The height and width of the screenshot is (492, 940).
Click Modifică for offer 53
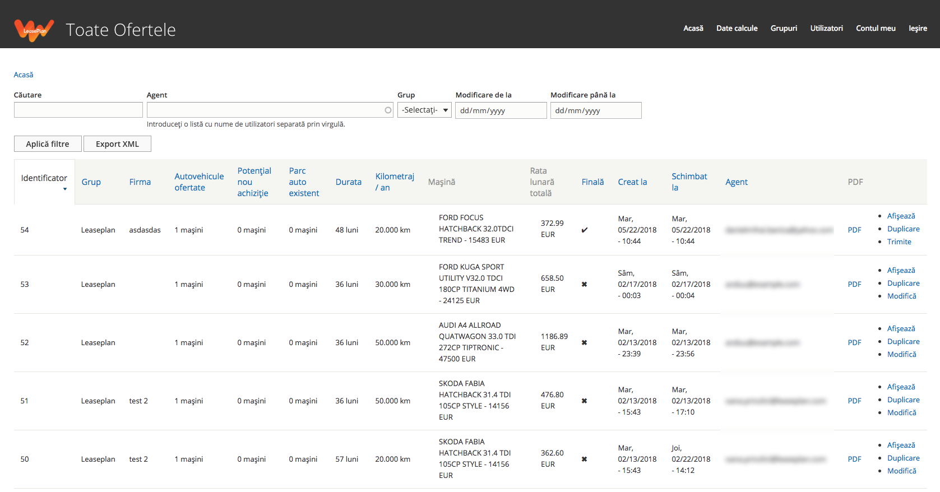pyautogui.click(x=901, y=296)
